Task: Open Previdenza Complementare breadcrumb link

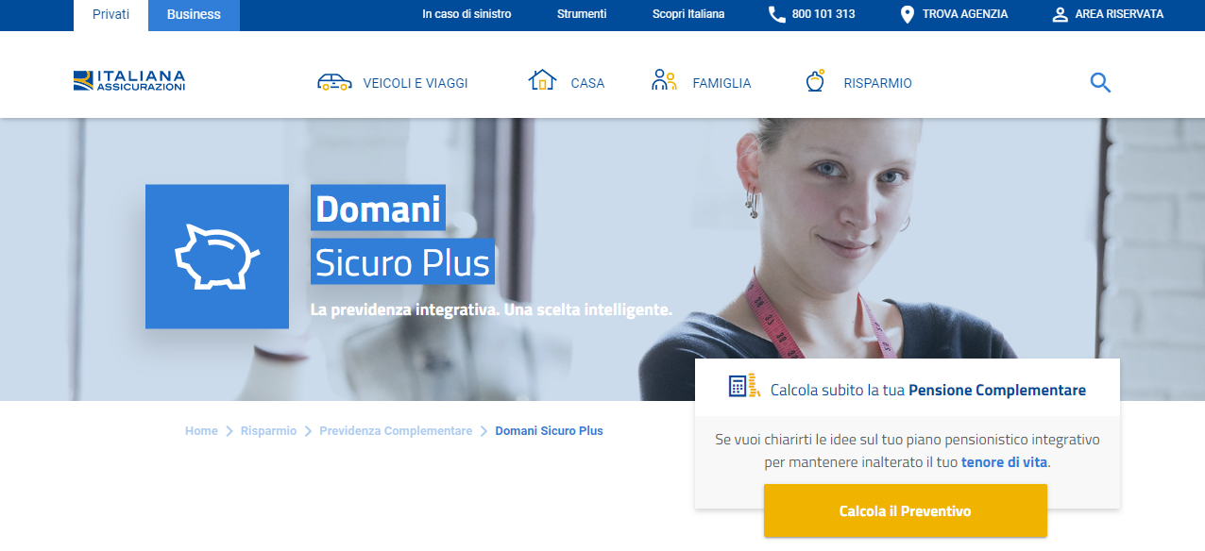Action: point(396,431)
